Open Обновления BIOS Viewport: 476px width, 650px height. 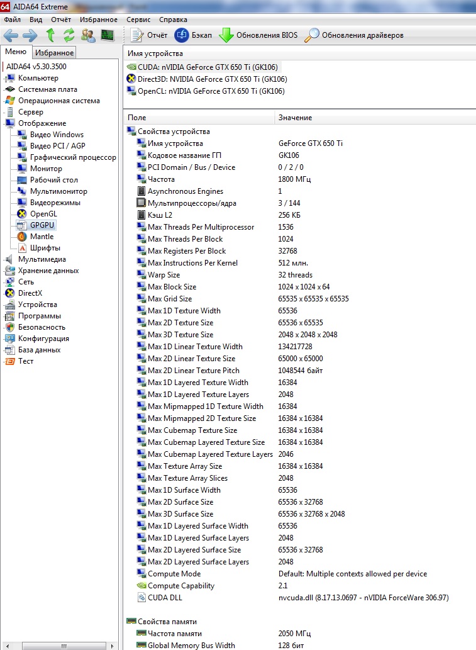point(258,35)
